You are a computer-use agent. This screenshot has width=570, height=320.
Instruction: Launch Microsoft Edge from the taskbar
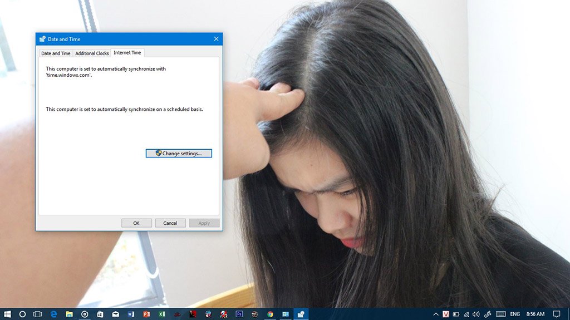[x=54, y=314]
